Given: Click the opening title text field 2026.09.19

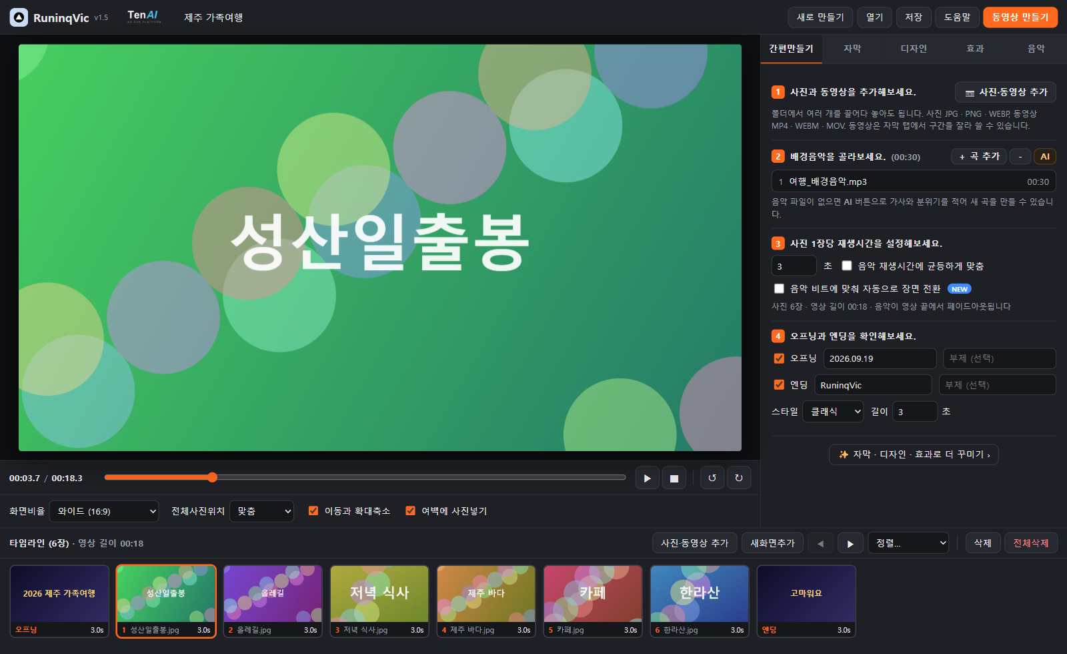Looking at the screenshot, I should [880, 358].
